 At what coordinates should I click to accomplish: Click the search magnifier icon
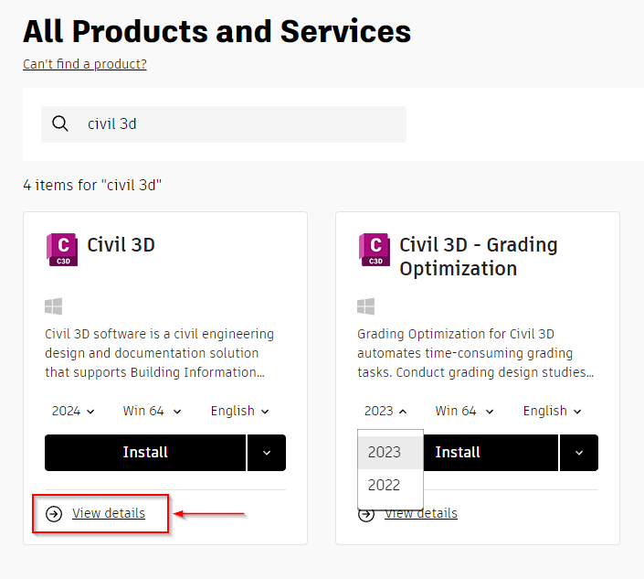[x=60, y=123]
